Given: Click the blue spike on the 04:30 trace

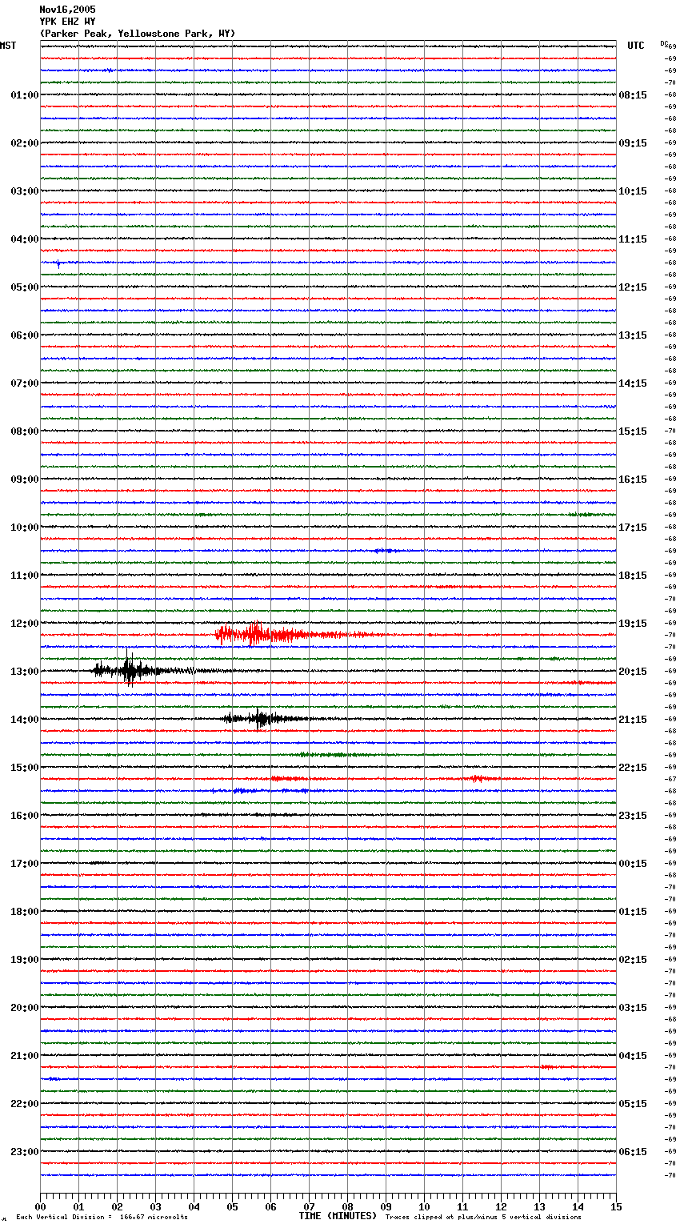Looking at the screenshot, I should coord(58,263).
